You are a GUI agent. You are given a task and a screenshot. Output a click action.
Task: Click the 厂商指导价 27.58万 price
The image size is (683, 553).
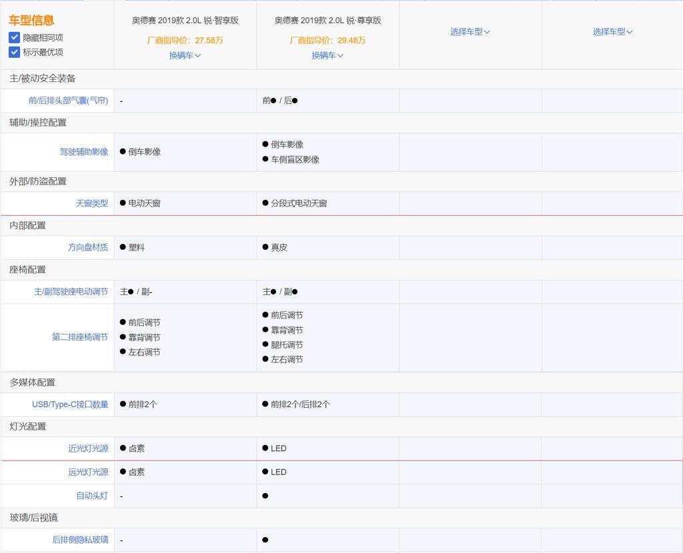point(185,41)
